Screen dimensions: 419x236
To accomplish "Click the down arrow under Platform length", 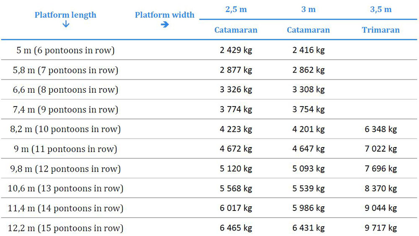I will 65,25.
